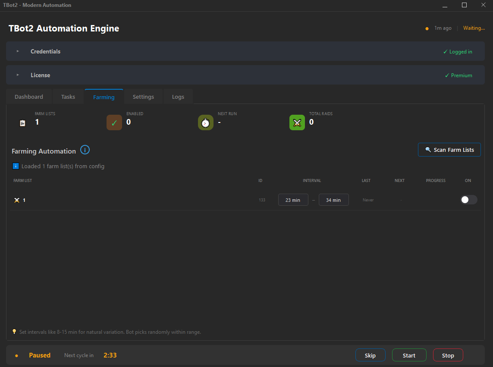Open the Logs tab

click(178, 97)
